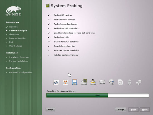Image resolution: width=153 pixels, height=115 pixels.
Task: Click the USB devices probe icon
Action: [x=56, y=82]
